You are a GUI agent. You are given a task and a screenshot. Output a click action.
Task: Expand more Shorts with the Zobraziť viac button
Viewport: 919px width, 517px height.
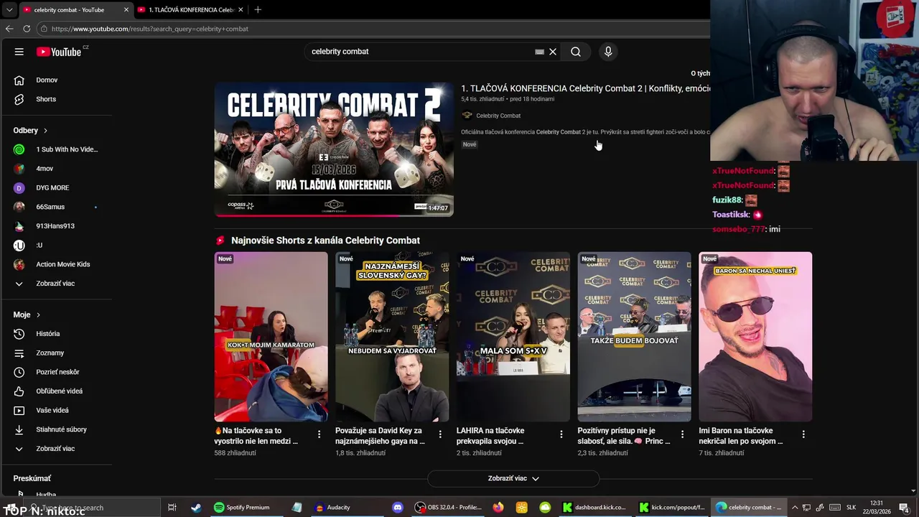(x=513, y=478)
